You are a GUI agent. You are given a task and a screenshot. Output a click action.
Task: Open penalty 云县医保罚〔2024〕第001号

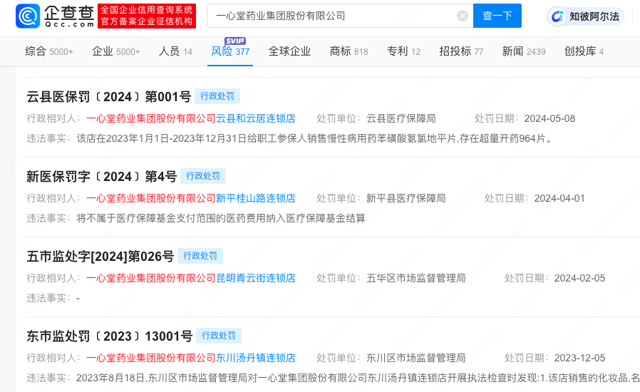pos(109,97)
